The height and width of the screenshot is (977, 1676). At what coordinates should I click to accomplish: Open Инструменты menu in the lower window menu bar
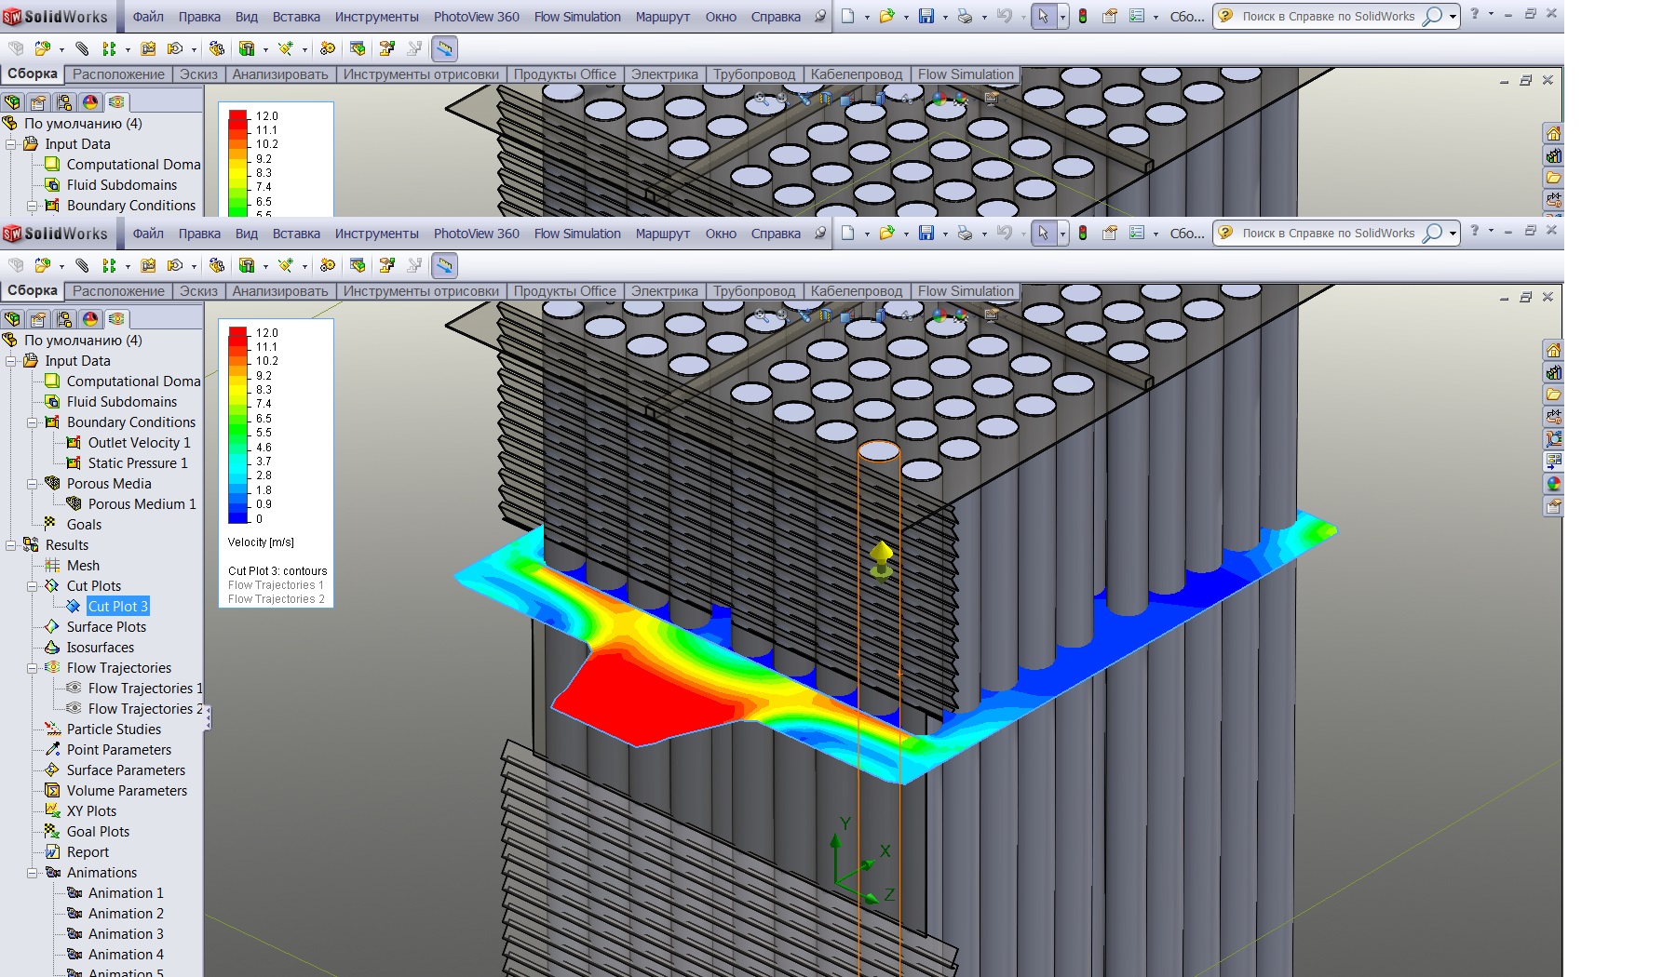point(377,234)
